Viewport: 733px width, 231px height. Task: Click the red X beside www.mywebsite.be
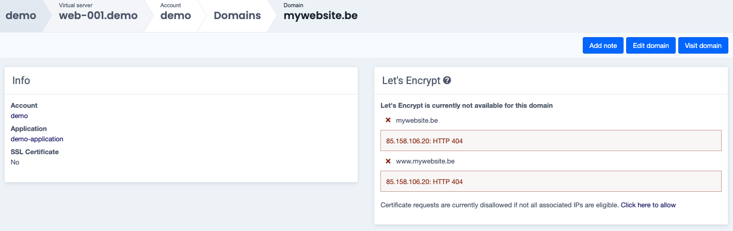click(388, 161)
